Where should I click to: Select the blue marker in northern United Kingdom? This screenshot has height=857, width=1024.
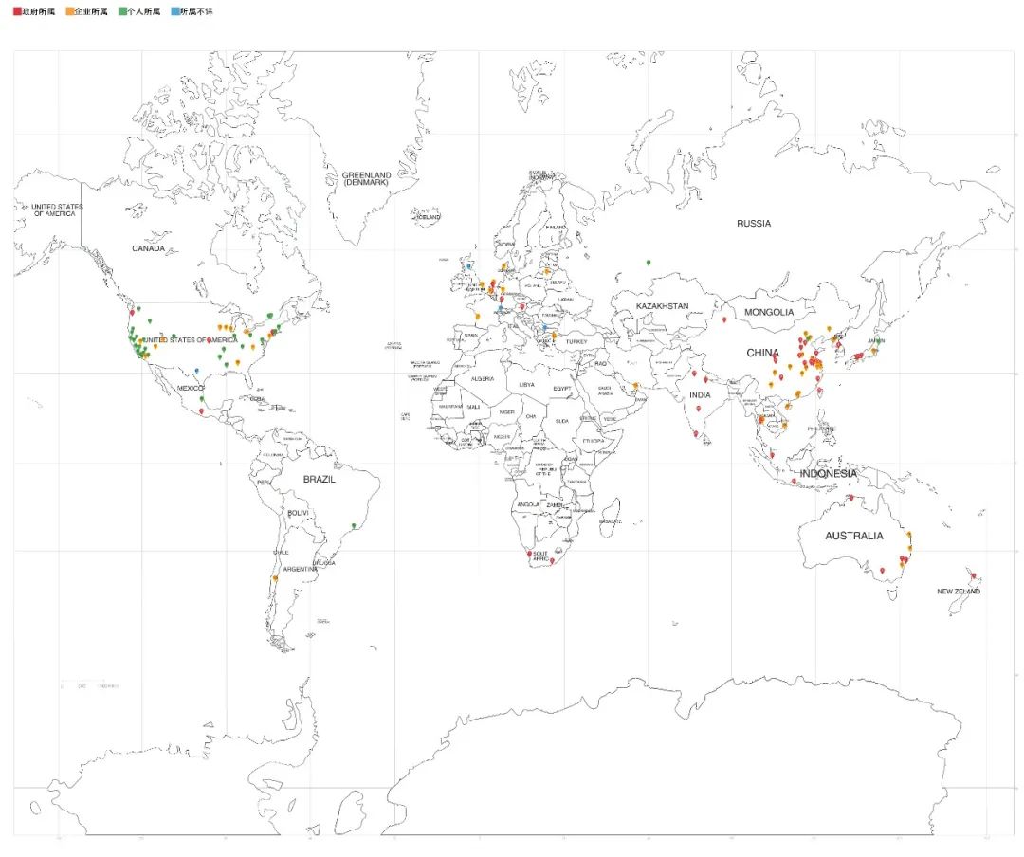[468, 265]
